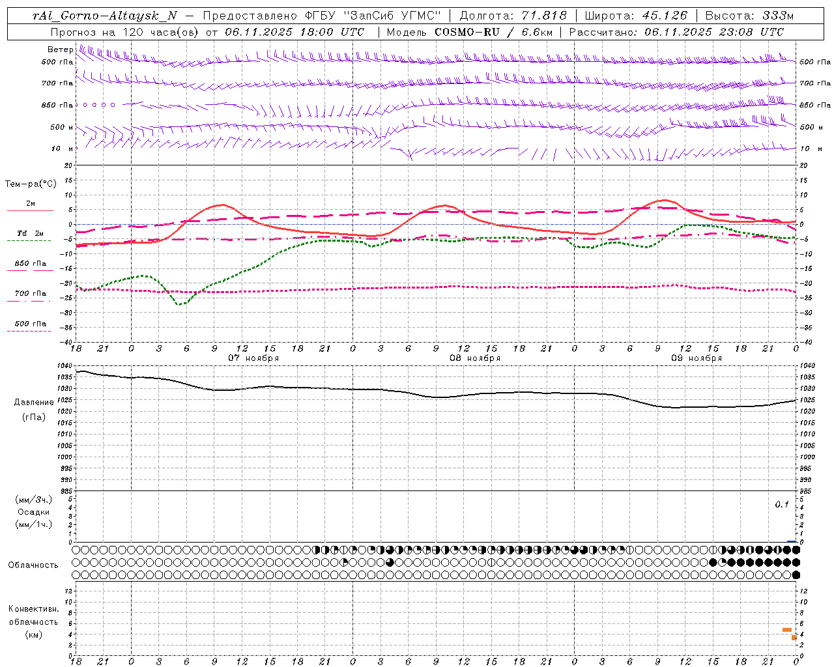The height and width of the screenshot is (667, 834).
Task: Click the Тем-ра(°C) axis title
Action: 31,184
